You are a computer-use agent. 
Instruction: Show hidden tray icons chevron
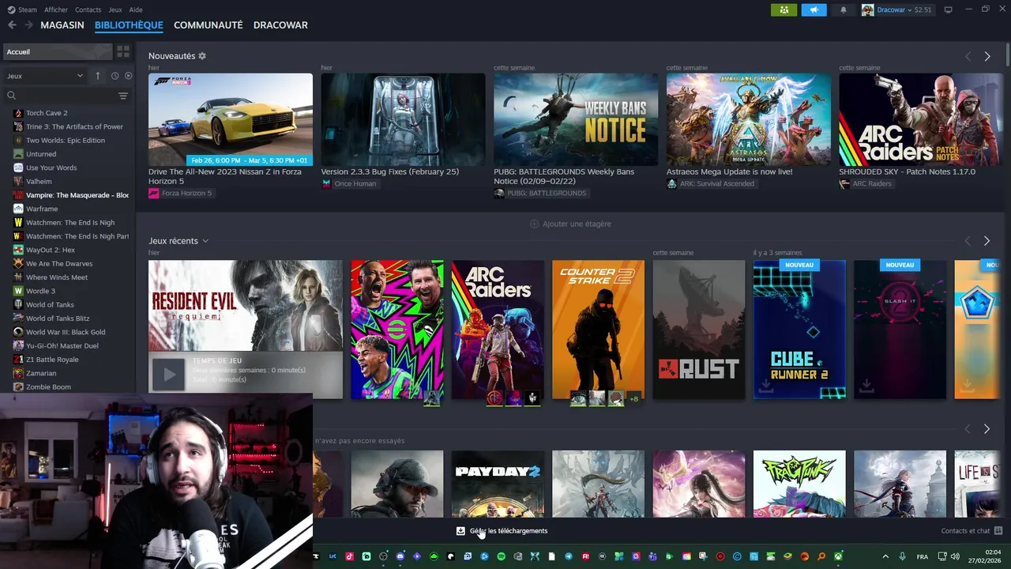(885, 556)
